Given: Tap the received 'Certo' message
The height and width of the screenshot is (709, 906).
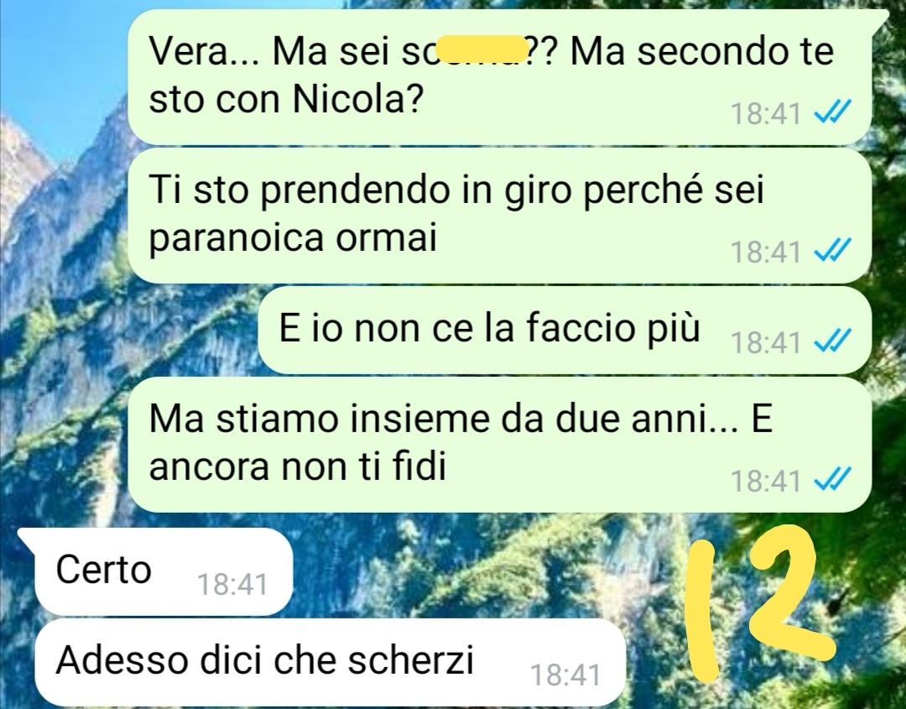Looking at the screenshot, I should click(156, 571).
